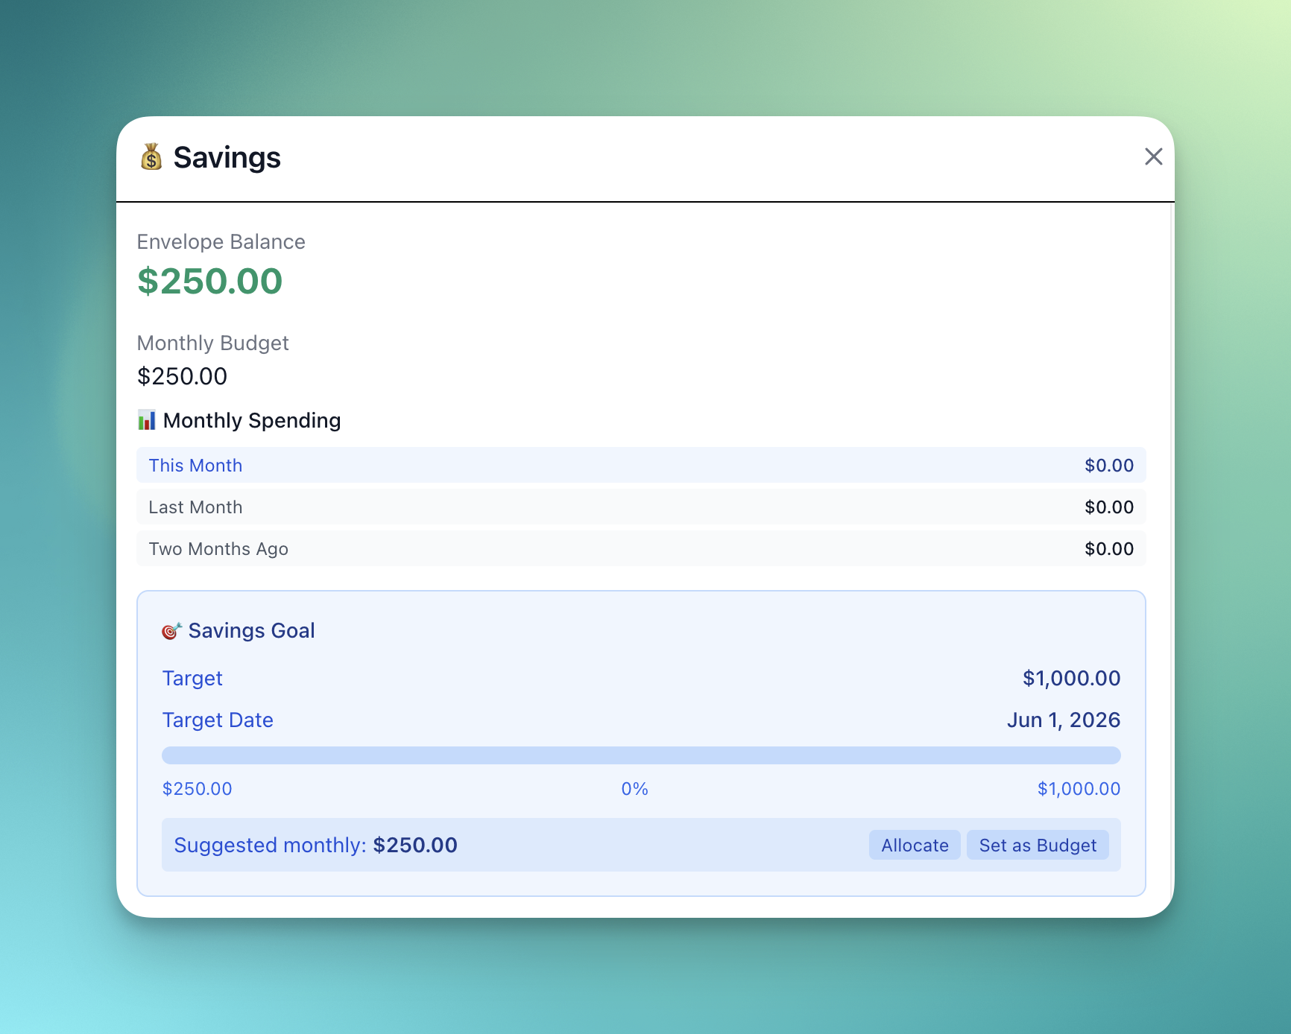Click the Monthly Budget value $250.00
Screen dimensions: 1291x1034
(x=182, y=376)
